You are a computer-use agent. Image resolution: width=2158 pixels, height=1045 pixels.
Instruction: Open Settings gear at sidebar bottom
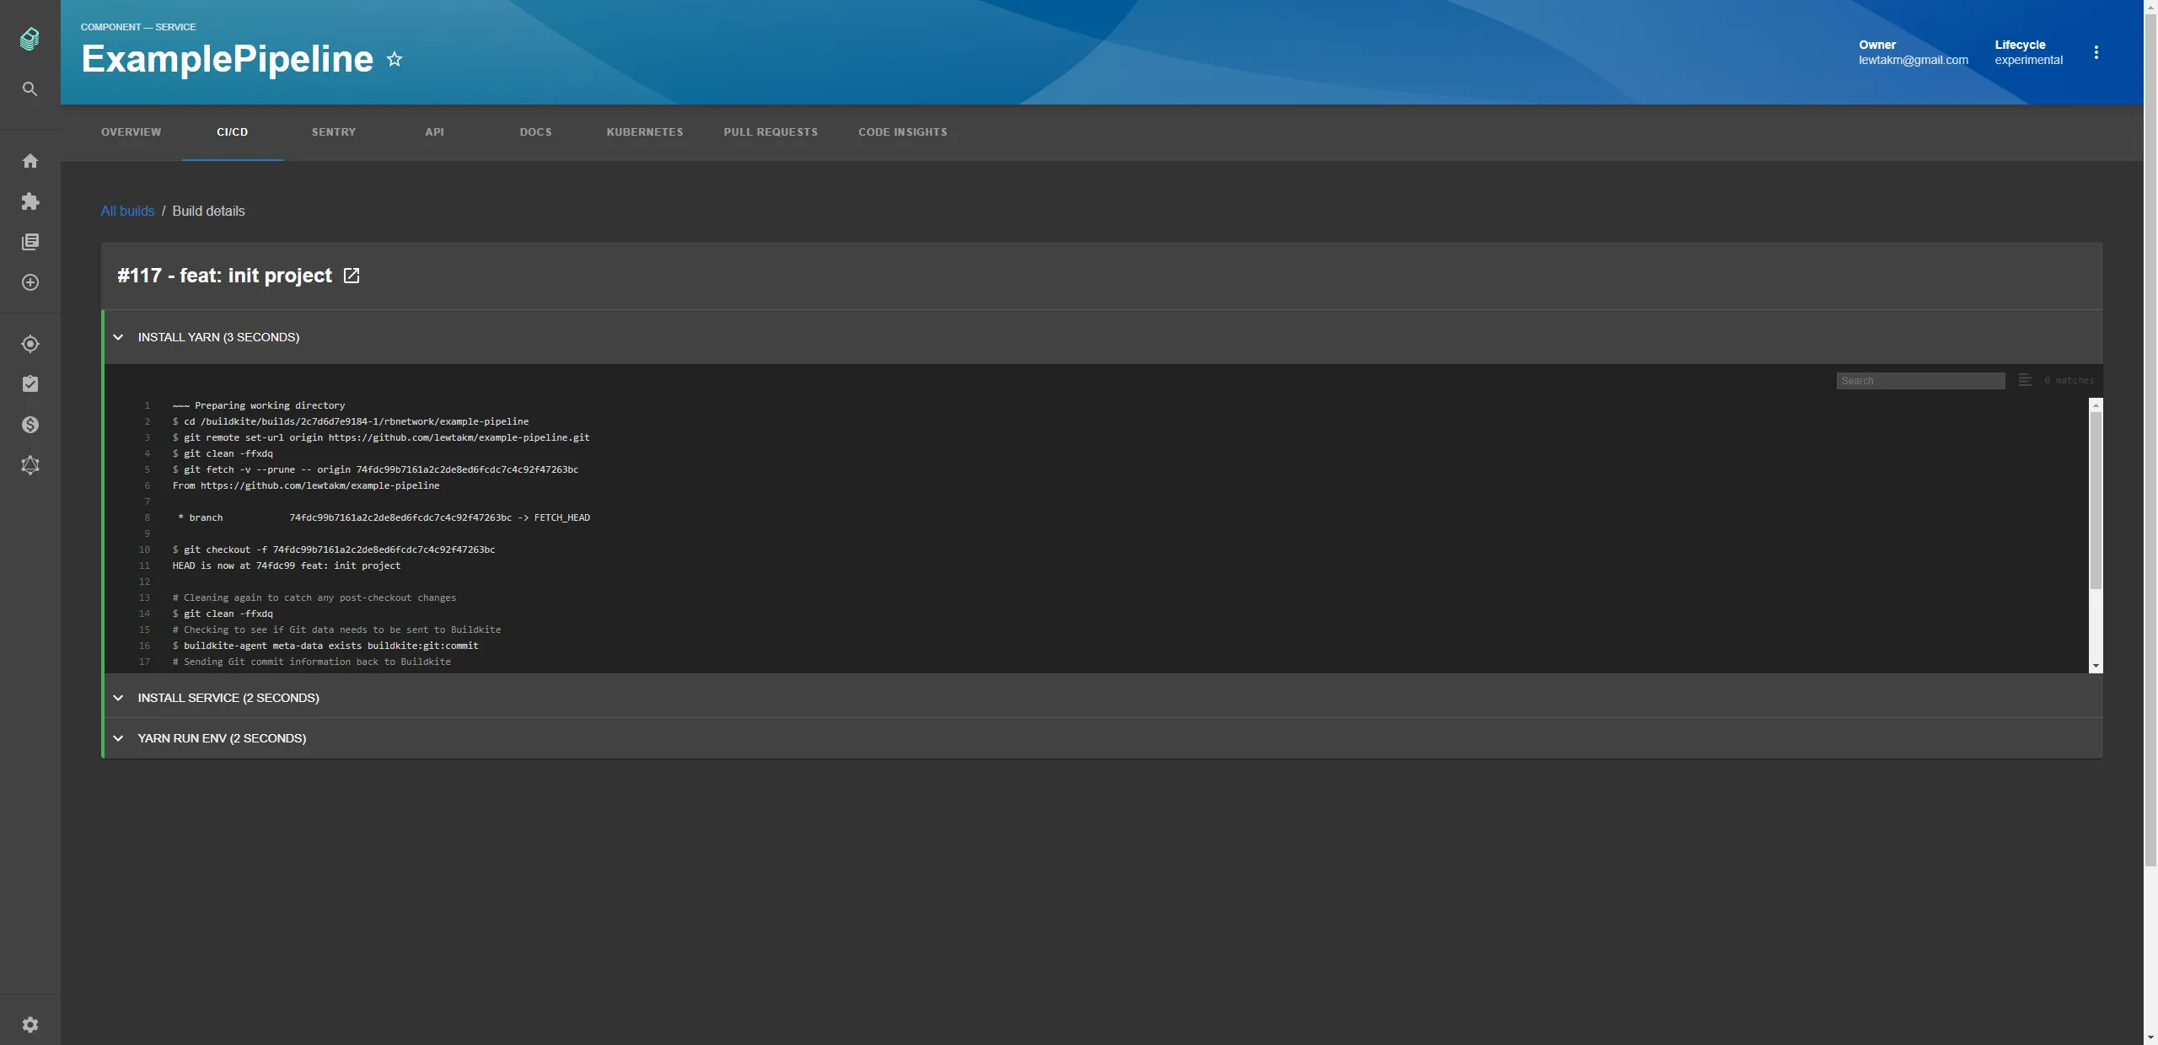(x=30, y=1023)
